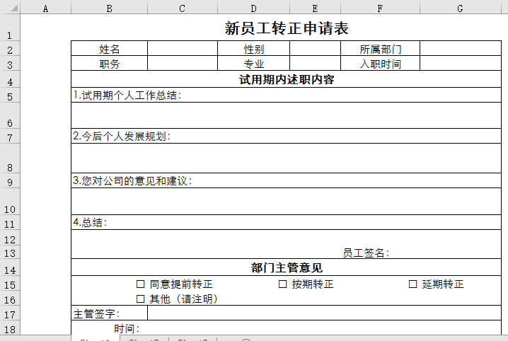
Task: Click the select-all corner above row 1
Action: [10, 8]
